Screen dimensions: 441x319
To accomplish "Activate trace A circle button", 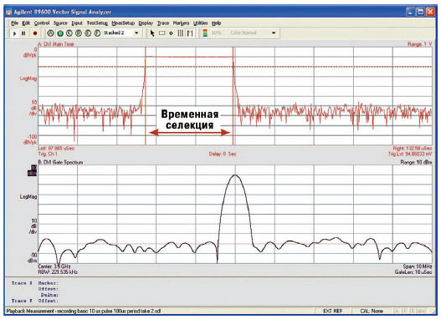I will (x=50, y=33).
